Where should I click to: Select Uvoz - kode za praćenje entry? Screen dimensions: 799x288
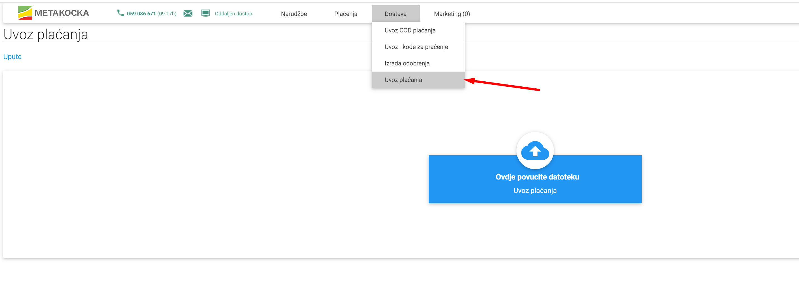[x=418, y=47]
